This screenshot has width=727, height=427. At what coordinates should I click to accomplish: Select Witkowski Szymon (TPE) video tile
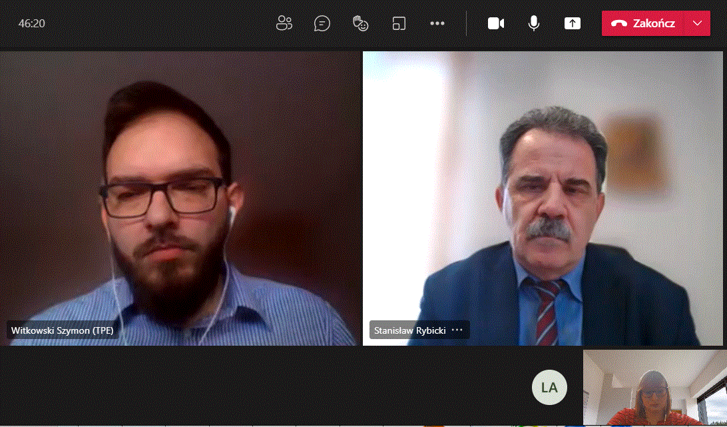pyautogui.click(x=180, y=199)
